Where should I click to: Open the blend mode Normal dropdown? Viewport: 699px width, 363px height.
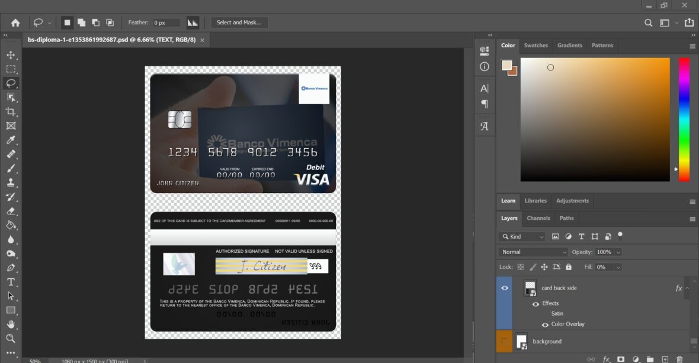point(533,252)
